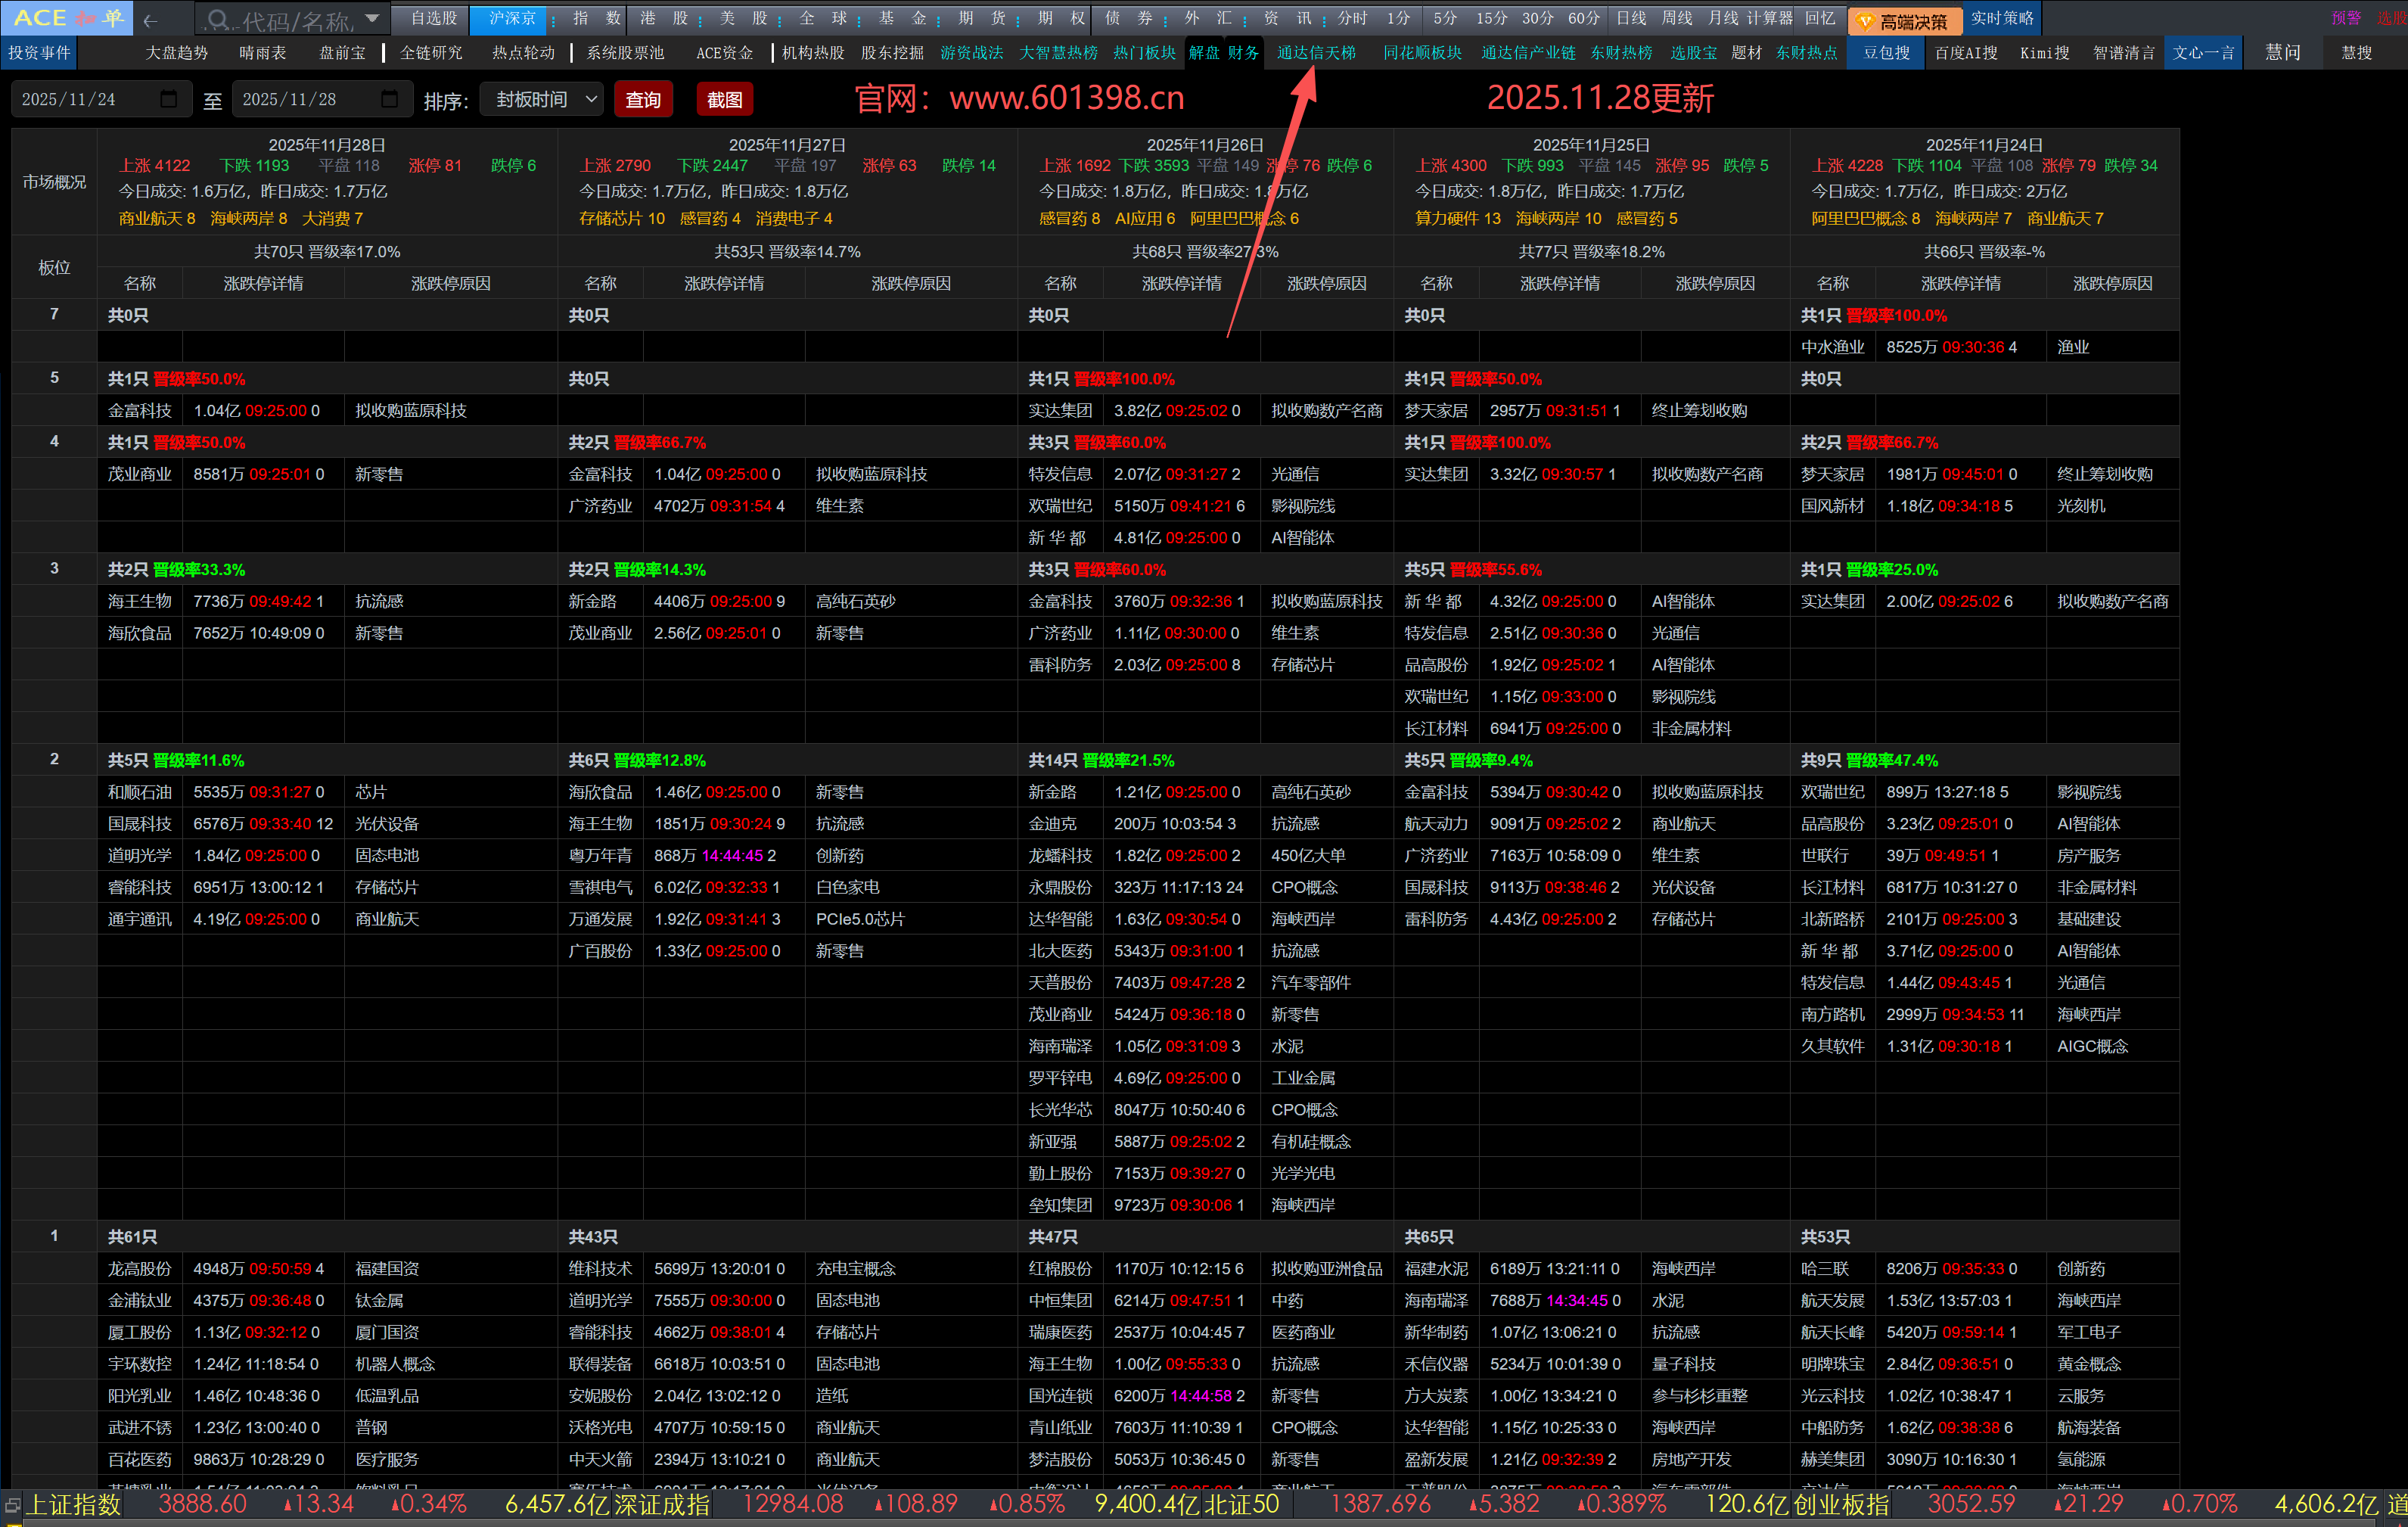Open the 热点轮动 page
2408x1527 pixels.
(x=523, y=53)
